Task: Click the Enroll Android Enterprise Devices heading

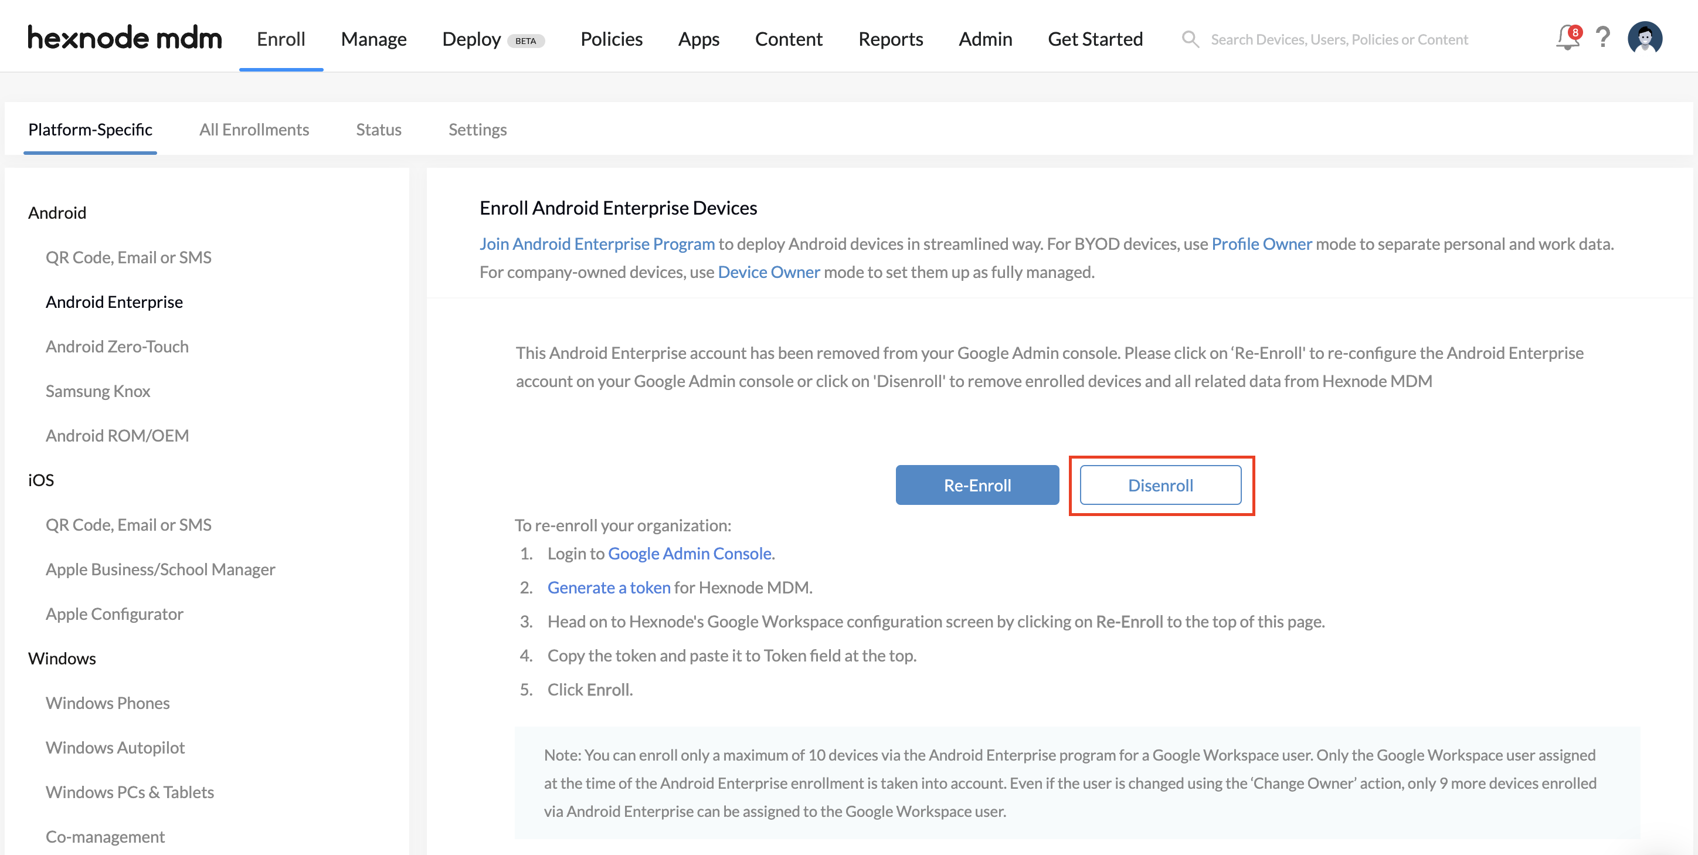Action: point(619,208)
